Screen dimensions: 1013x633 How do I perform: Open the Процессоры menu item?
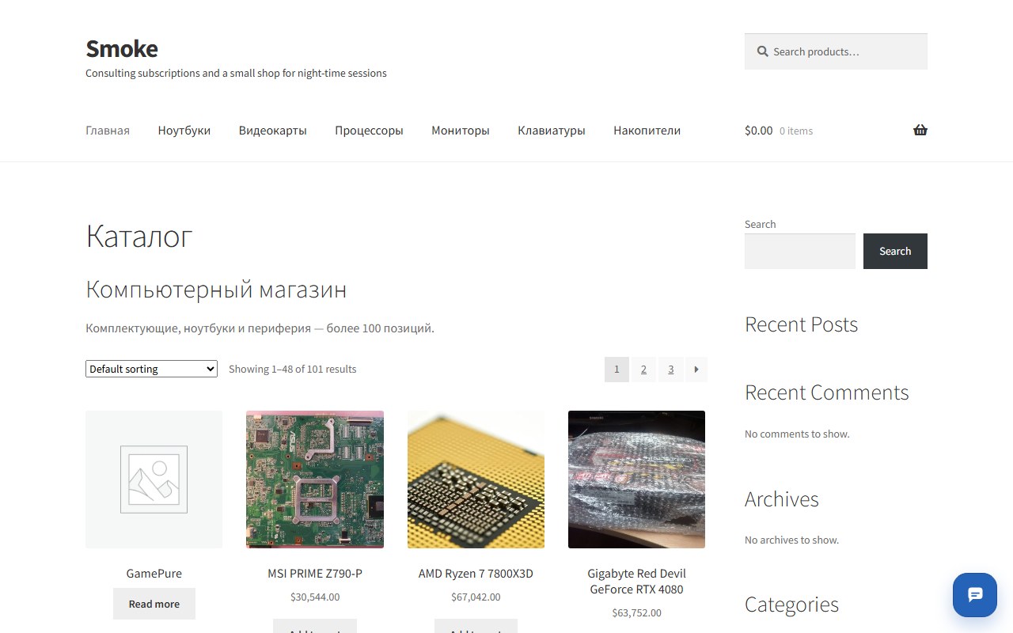coord(369,131)
